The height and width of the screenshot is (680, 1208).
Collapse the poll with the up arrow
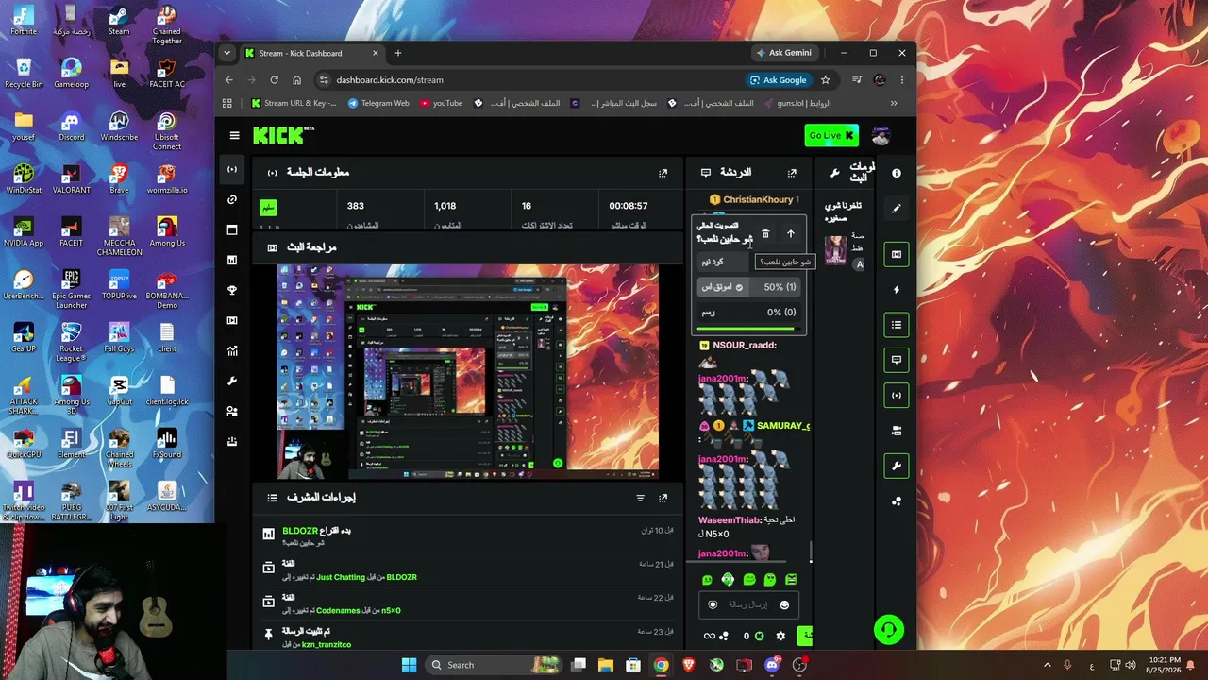coord(790,233)
